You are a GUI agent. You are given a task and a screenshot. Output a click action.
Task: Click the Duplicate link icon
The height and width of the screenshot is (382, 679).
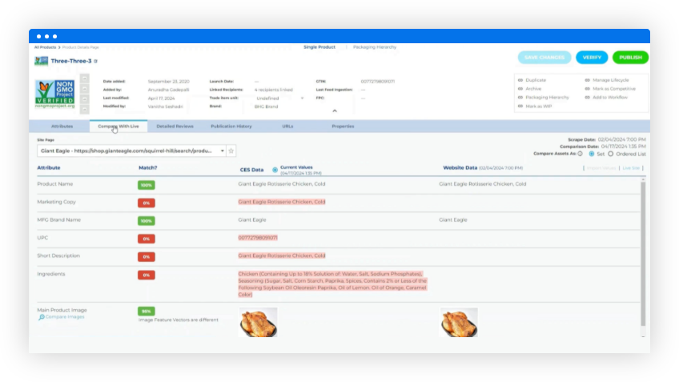[x=520, y=80]
